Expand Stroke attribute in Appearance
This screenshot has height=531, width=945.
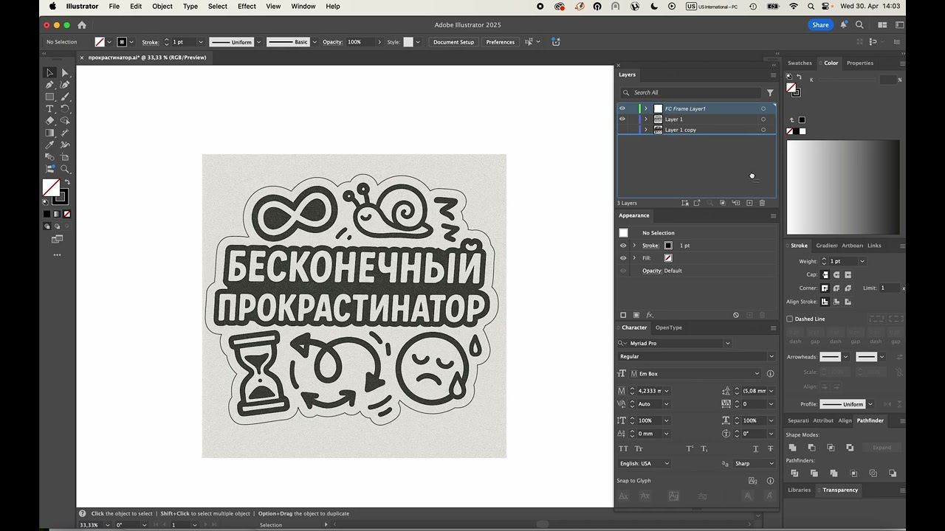[634, 246]
